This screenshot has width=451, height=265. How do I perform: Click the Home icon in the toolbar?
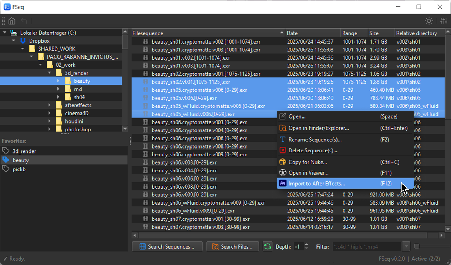pos(11,21)
